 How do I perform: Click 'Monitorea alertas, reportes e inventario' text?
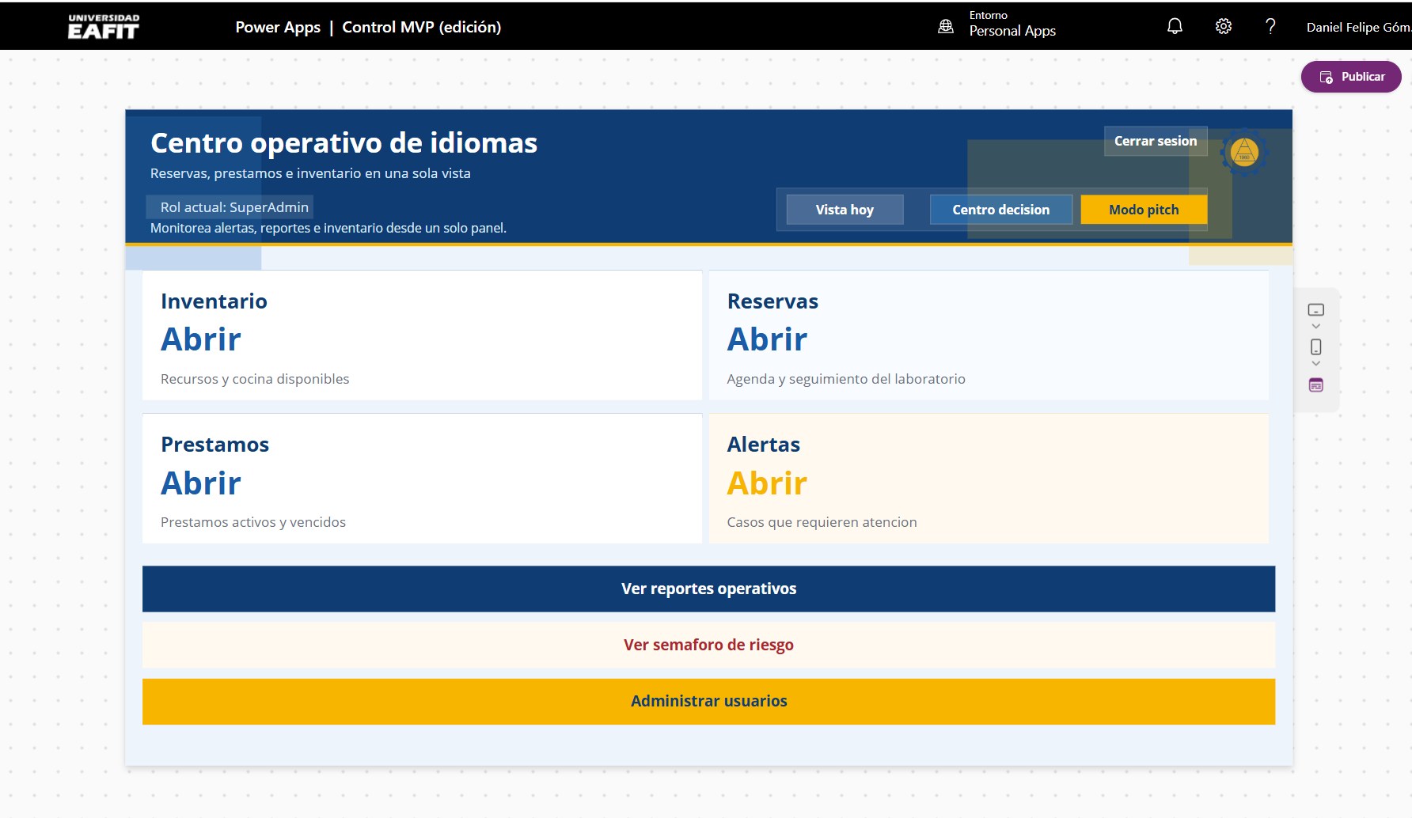[x=328, y=228]
